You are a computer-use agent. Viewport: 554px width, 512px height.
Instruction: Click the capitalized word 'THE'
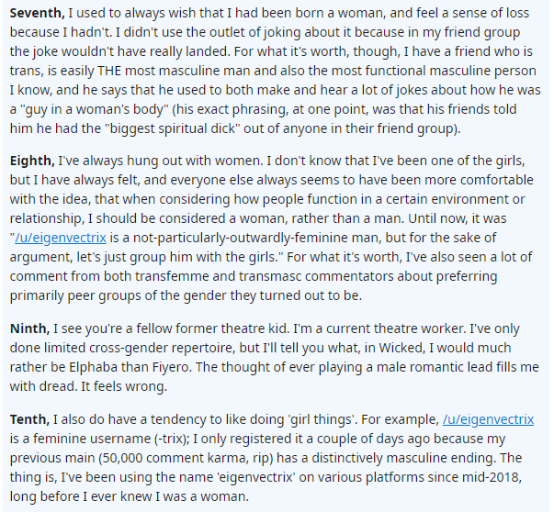(109, 71)
